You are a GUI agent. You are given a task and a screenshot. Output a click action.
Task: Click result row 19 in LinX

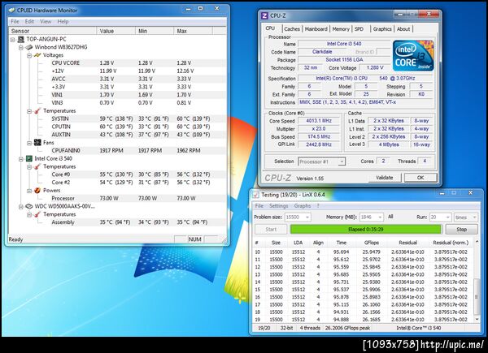[364, 320]
